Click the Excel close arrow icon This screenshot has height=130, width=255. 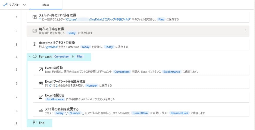pyautogui.click(x=41, y=97)
